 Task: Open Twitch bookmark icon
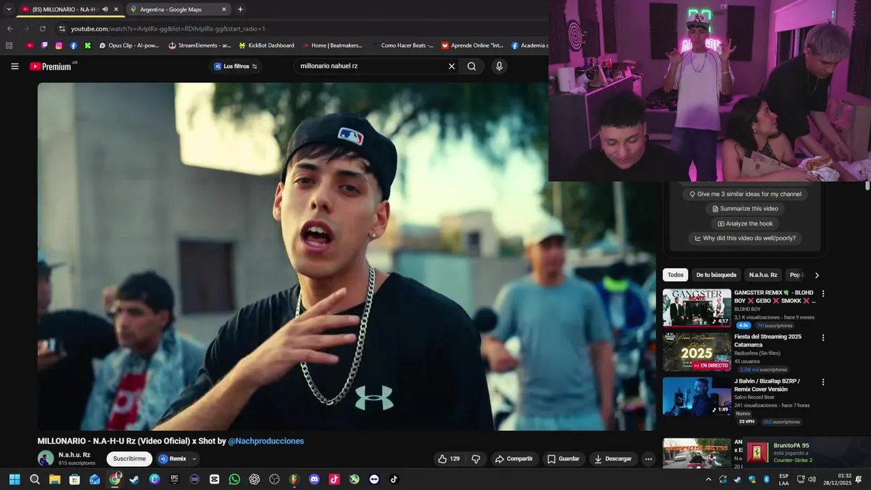(44, 46)
